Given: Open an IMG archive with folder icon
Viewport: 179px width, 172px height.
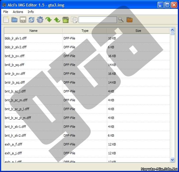Looking at the screenshot, I should 14,20.
